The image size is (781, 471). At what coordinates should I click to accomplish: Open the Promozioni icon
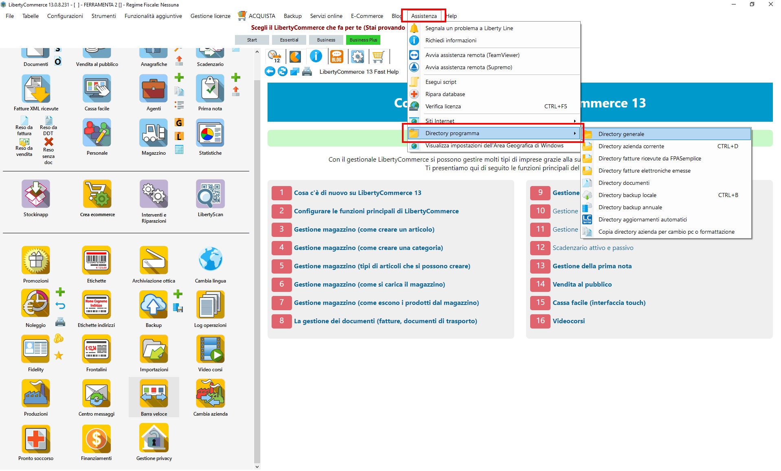(x=36, y=261)
